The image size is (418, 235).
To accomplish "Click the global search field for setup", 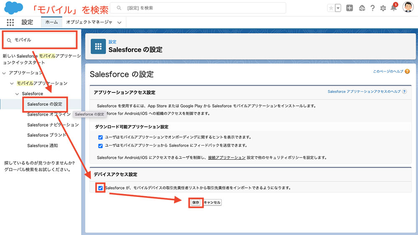I will pyautogui.click(x=198, y=8).
